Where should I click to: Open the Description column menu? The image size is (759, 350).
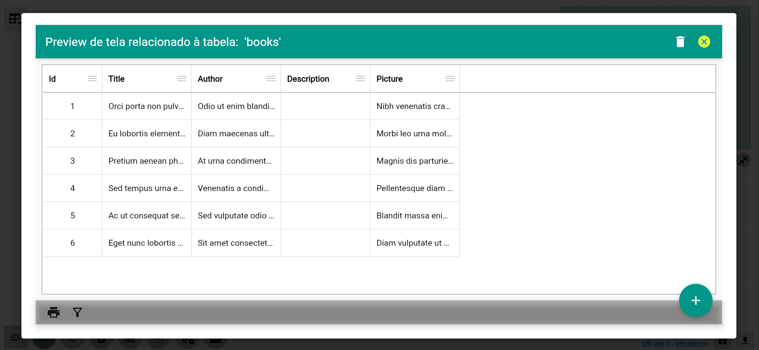(360, 78)
